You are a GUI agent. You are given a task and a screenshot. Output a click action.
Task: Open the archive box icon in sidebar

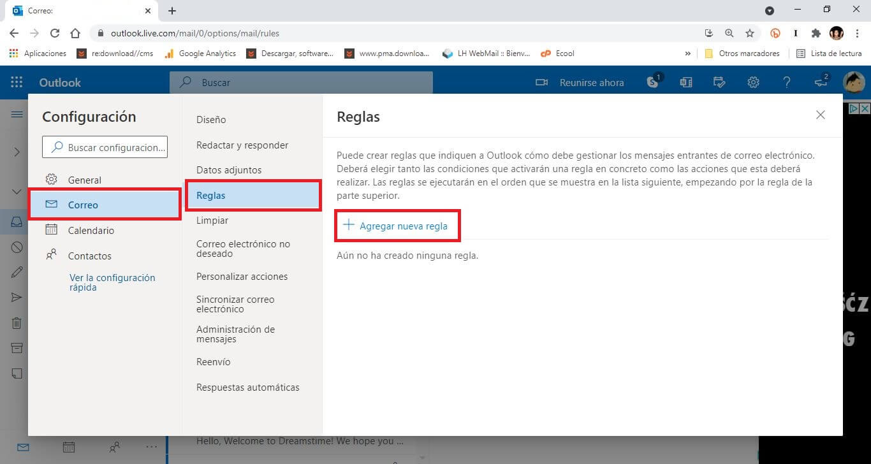coord(17,347)
